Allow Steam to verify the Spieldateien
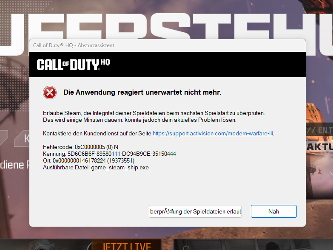The image size is (333, 250). (195, 211)
